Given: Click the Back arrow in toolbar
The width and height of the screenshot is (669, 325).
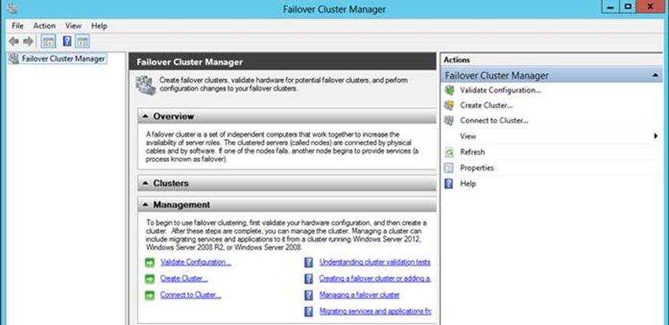Looking at the screenshot, I should [x=14, y=41].
